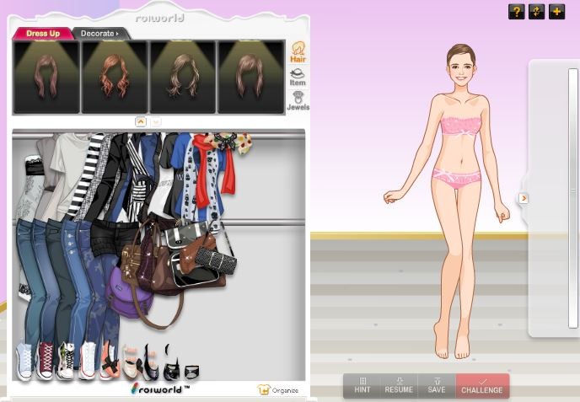Open the Item category icon
The width and height of the screenshot is (580, 402).
298,77
